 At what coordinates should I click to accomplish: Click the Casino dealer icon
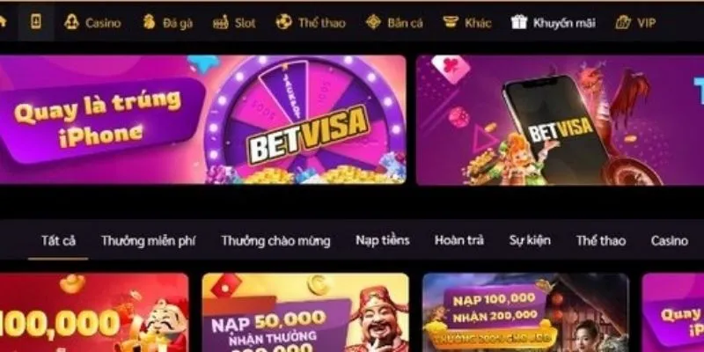click(71, 22)
